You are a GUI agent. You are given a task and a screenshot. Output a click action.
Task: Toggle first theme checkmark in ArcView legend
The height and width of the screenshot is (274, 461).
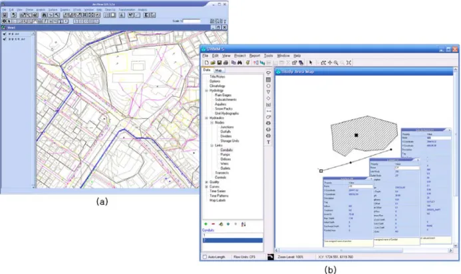tap(5, 34)
